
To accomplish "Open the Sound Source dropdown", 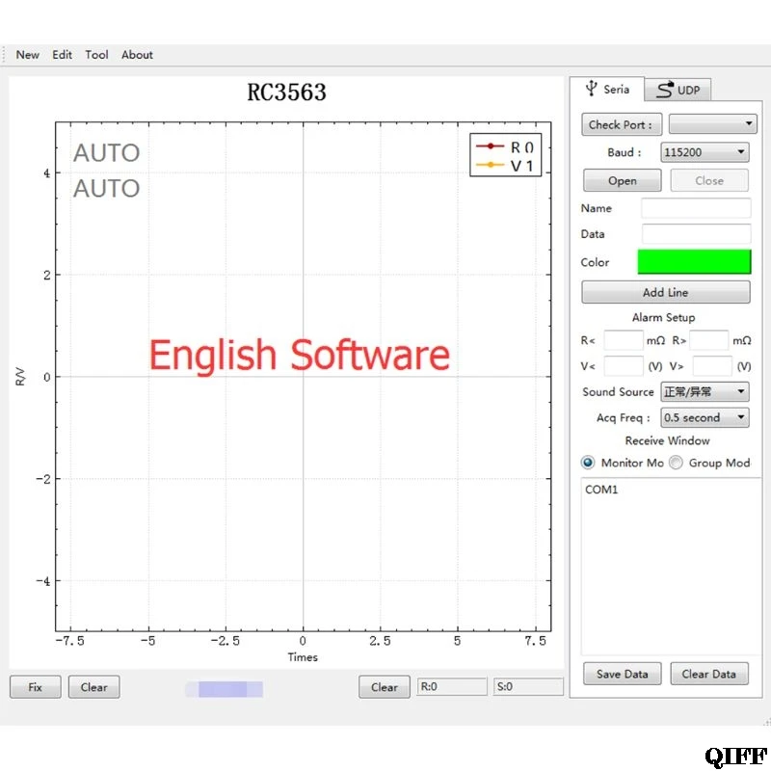I will tap(705, 392).
